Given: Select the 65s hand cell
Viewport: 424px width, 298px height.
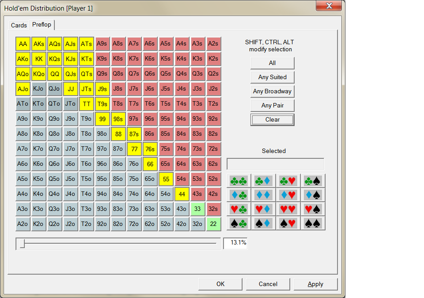Looking at the screenshot, I should (166, 164).
